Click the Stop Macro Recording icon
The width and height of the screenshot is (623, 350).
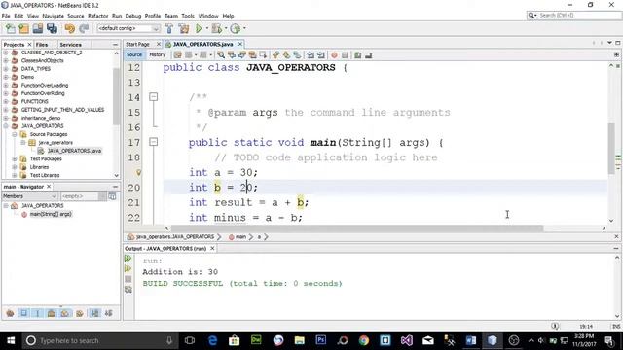[x=345, y=55]
